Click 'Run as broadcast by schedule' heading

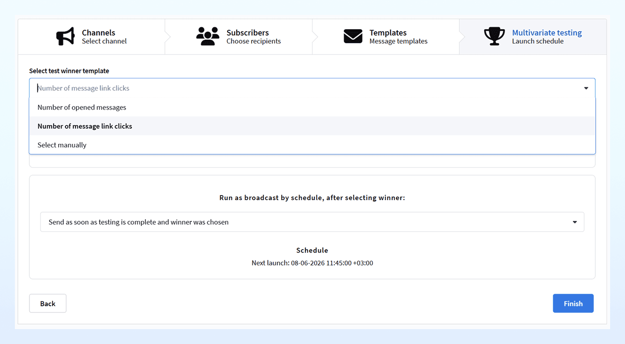pyautogui.click(x=312, y=198)
